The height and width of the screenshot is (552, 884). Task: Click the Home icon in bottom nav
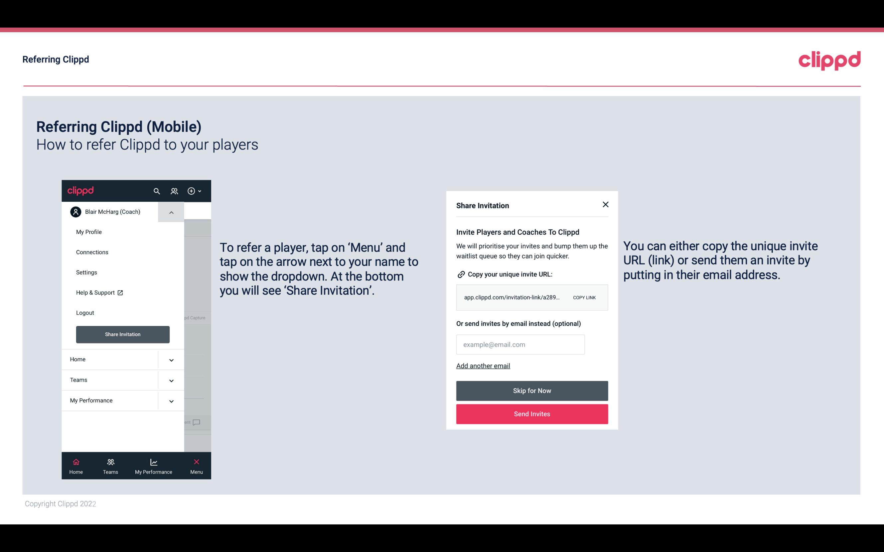pyautogui.click(x=75, y=462)
